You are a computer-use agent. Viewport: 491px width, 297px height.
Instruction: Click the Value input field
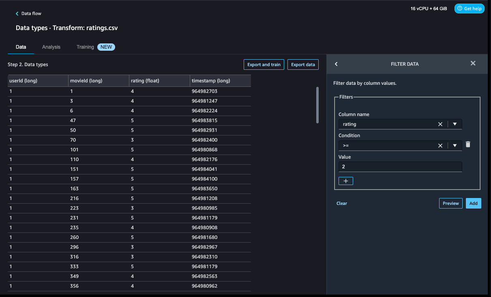400,166
